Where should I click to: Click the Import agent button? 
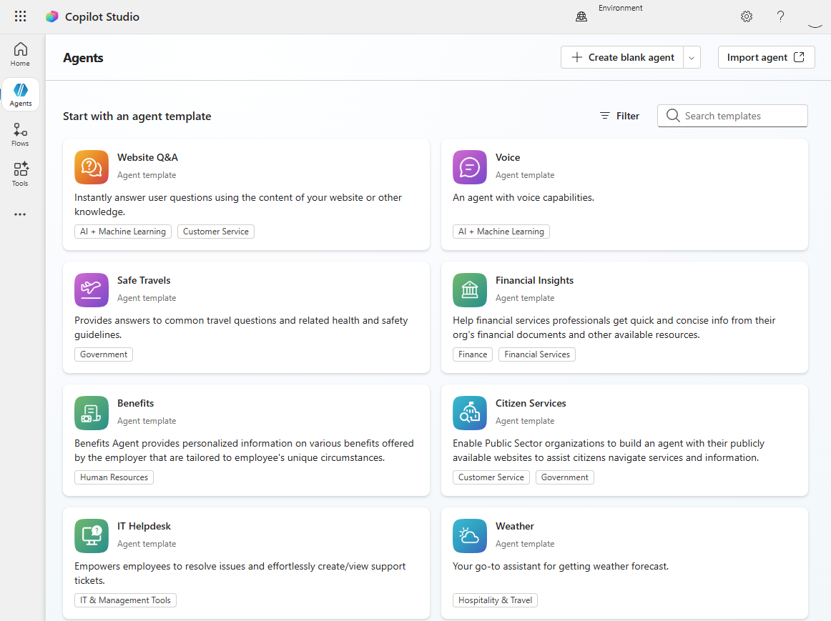point(767,57)
